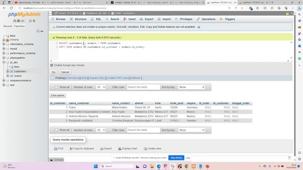Open the Insert tab

[130, 19]
